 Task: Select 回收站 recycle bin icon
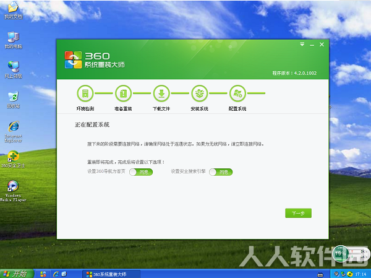13,100
